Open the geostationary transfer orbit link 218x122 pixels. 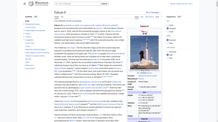(91, 82)
